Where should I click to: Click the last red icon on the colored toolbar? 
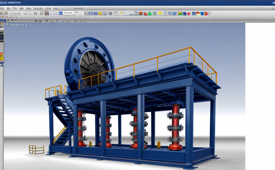[x=207, y=13]
